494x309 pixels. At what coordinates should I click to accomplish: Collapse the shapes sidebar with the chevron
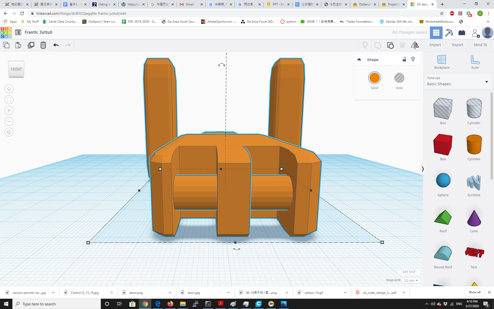coord(422,169)
